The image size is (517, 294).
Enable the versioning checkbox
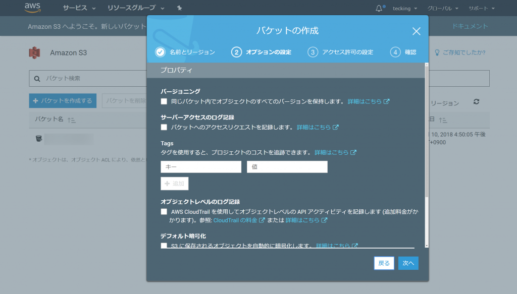click(164, 101)
